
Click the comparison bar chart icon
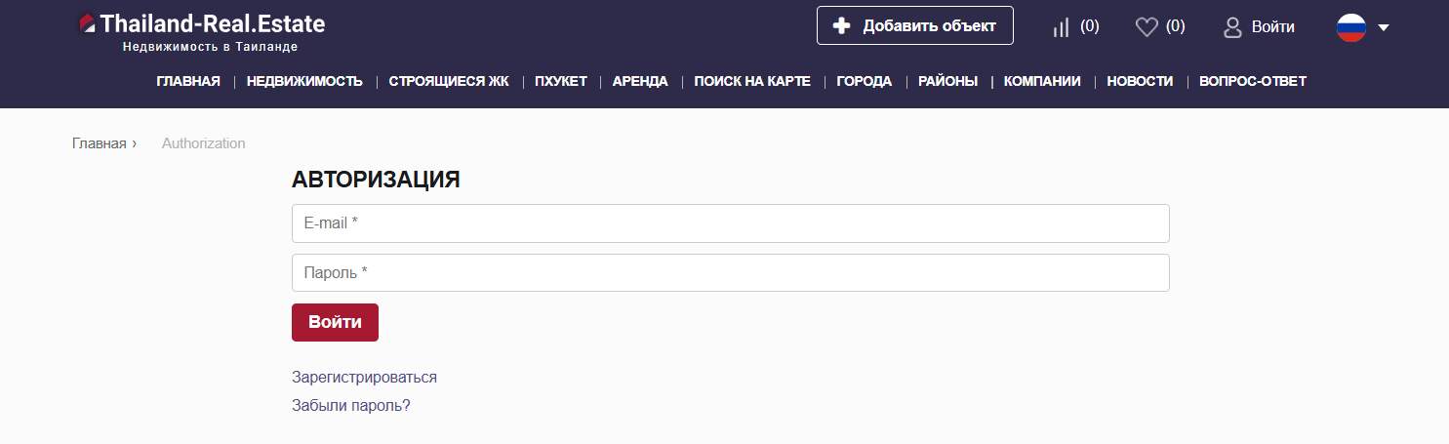click(x=1062, y=27)
